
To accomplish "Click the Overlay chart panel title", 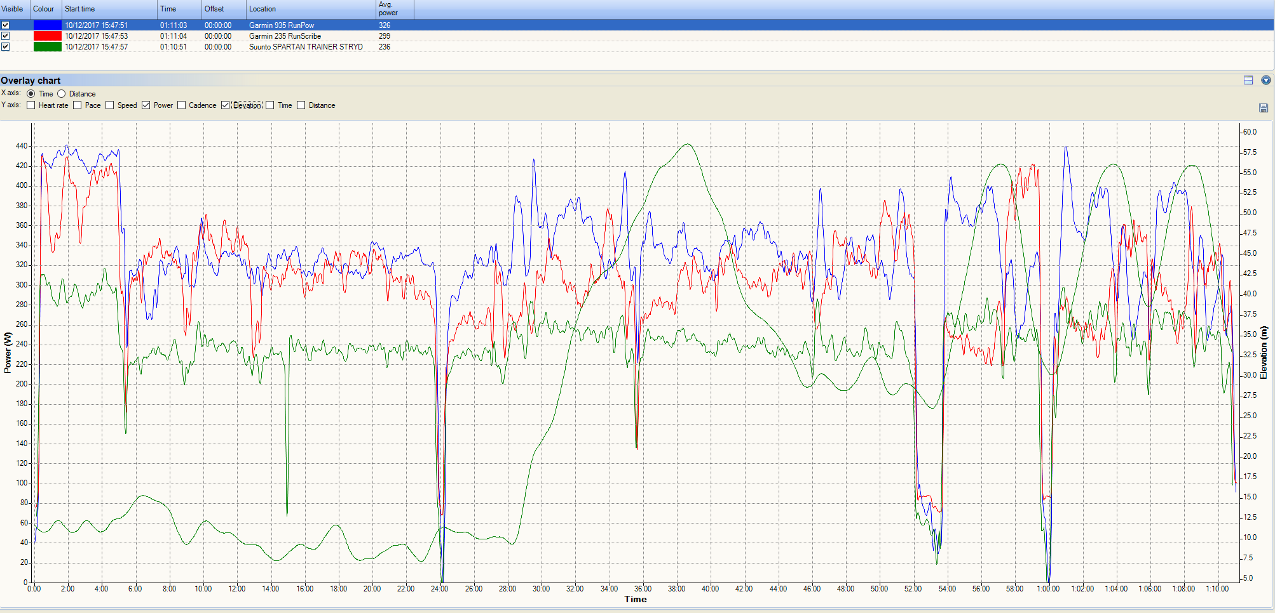I will [31, 80].
